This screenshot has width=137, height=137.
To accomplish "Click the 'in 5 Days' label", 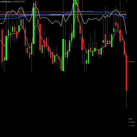I will (132, 125).
